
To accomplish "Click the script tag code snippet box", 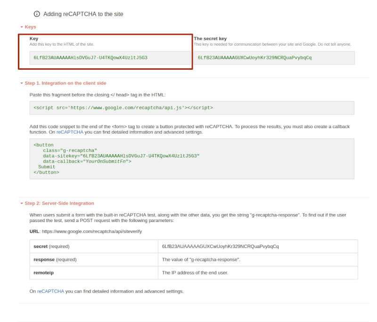I will click(192, 108).
